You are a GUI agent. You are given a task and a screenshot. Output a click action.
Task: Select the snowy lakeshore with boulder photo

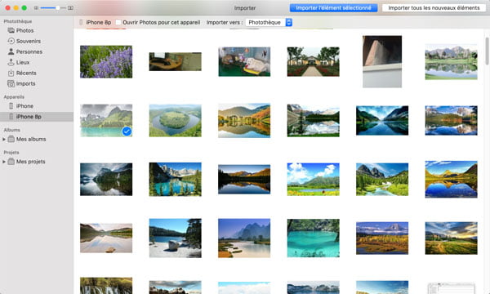tap(176, 238)
